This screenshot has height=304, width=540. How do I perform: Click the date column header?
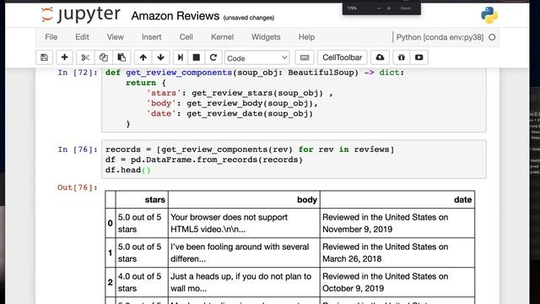pos(397,199)
